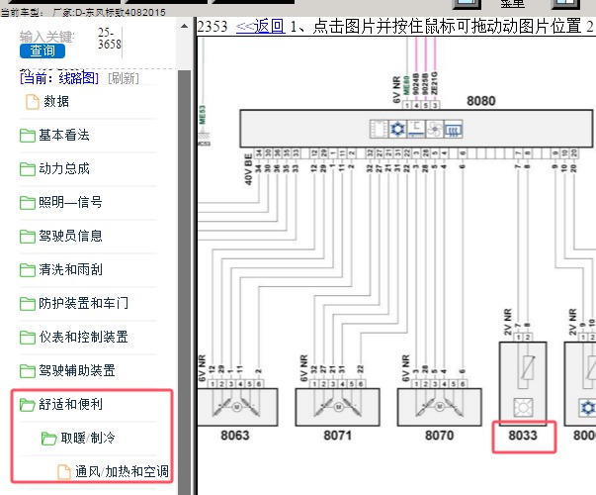596x495 pixels.
Task: Click the 8070 component label
Action: click(x=440, y=436)
